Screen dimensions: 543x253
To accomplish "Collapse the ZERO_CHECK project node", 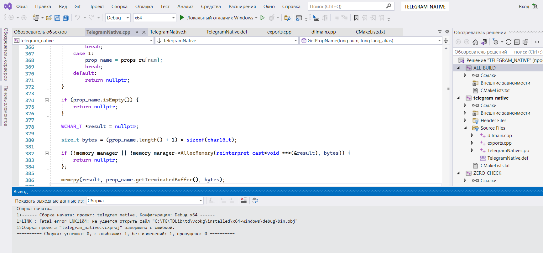I will (458, 173).
